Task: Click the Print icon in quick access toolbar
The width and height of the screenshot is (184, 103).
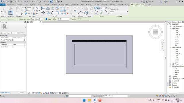Action: point(26,1)
